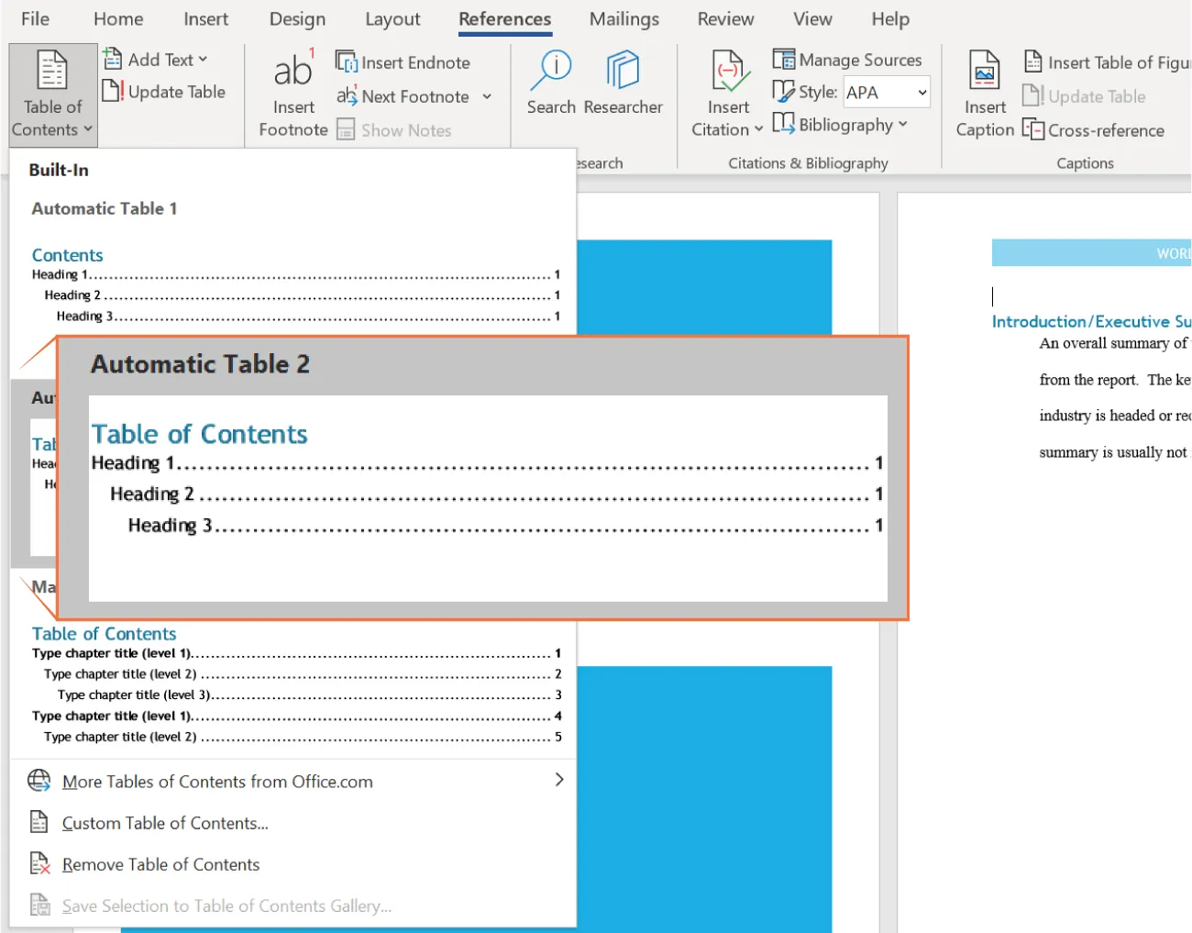The width and height of the screenshot is (1192, 933).
Task: Open the citation Style dropdown showing APA
Action: point(886,92)
